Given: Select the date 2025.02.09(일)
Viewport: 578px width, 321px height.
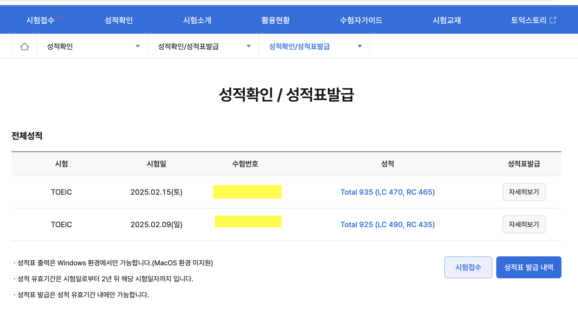Looking at the screenshot, I should click(x=156, y=224).
